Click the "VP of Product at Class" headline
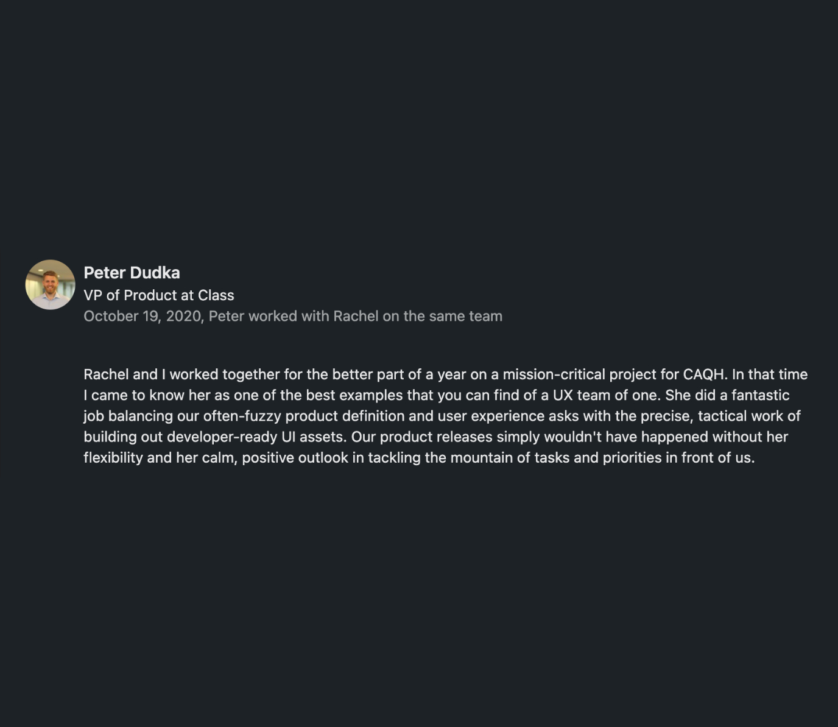 coord(158,295)
